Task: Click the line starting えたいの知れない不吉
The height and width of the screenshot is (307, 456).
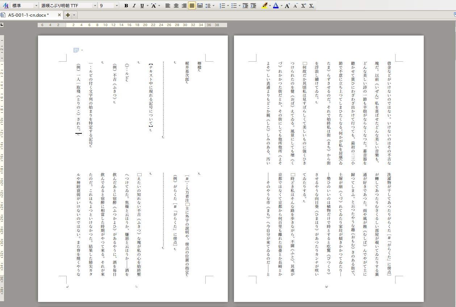Action: (x=139, y=225)
